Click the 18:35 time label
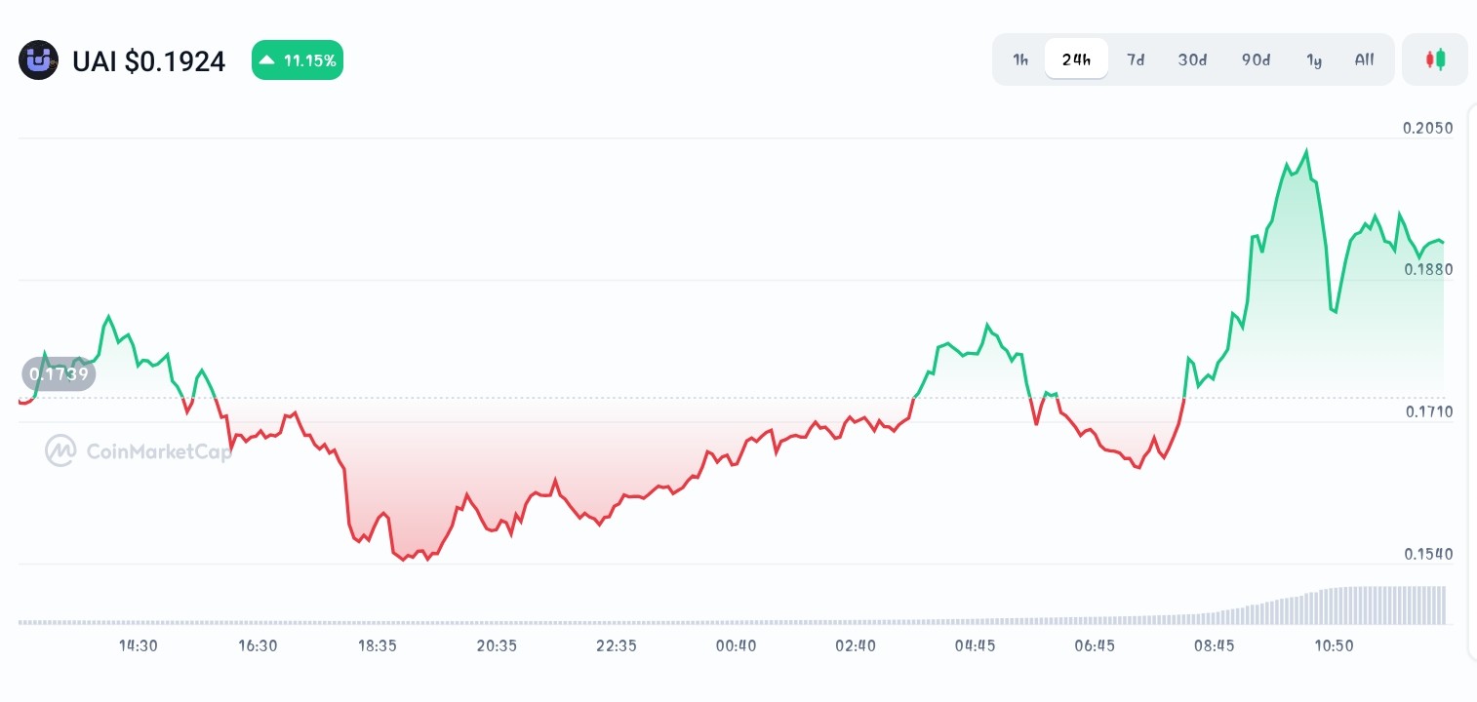This screenshot has height=702, width=1477. click(x=377, y=645)
